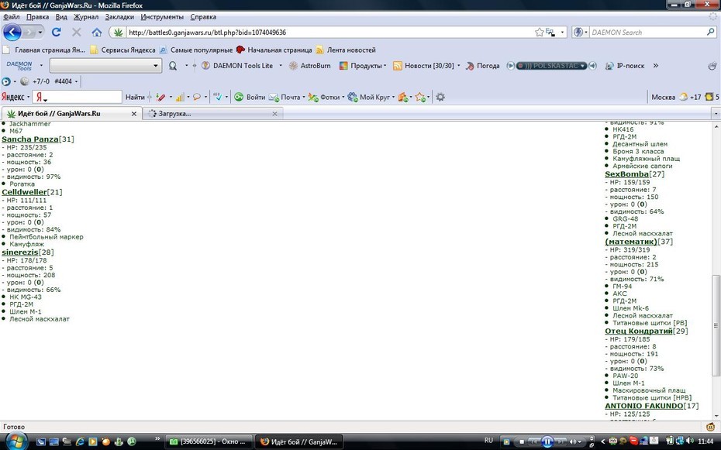Screen dimensions: 721x450
Task: Open POLSKASTACJA radio station dropdown
Action: click(582, 66)
